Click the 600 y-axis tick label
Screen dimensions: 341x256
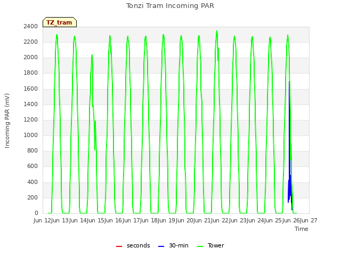33,166
